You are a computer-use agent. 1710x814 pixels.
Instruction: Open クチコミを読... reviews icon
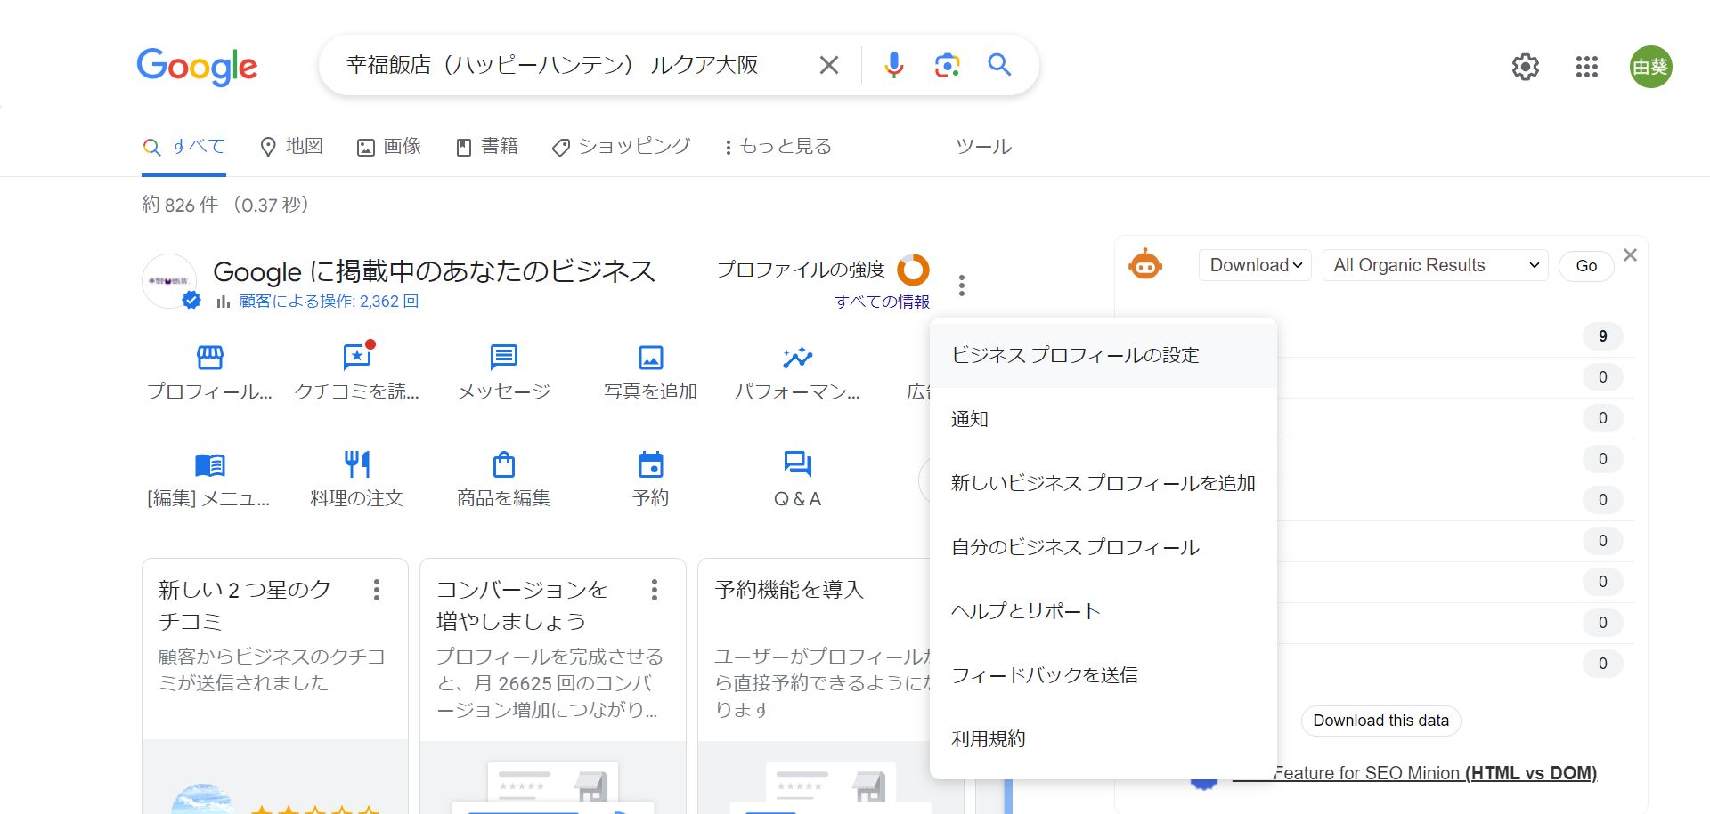(357, 357)
